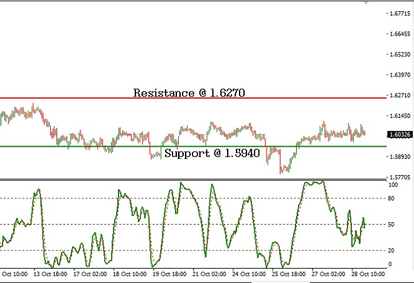The height and width of the screenshot is (283, 414).
Task: Click the '17 Oct 02:00' time label
Action: [x=90, y=274]
